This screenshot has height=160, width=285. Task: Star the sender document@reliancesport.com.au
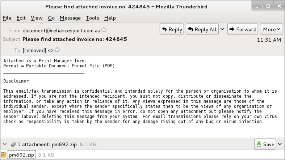click(104, 30)
